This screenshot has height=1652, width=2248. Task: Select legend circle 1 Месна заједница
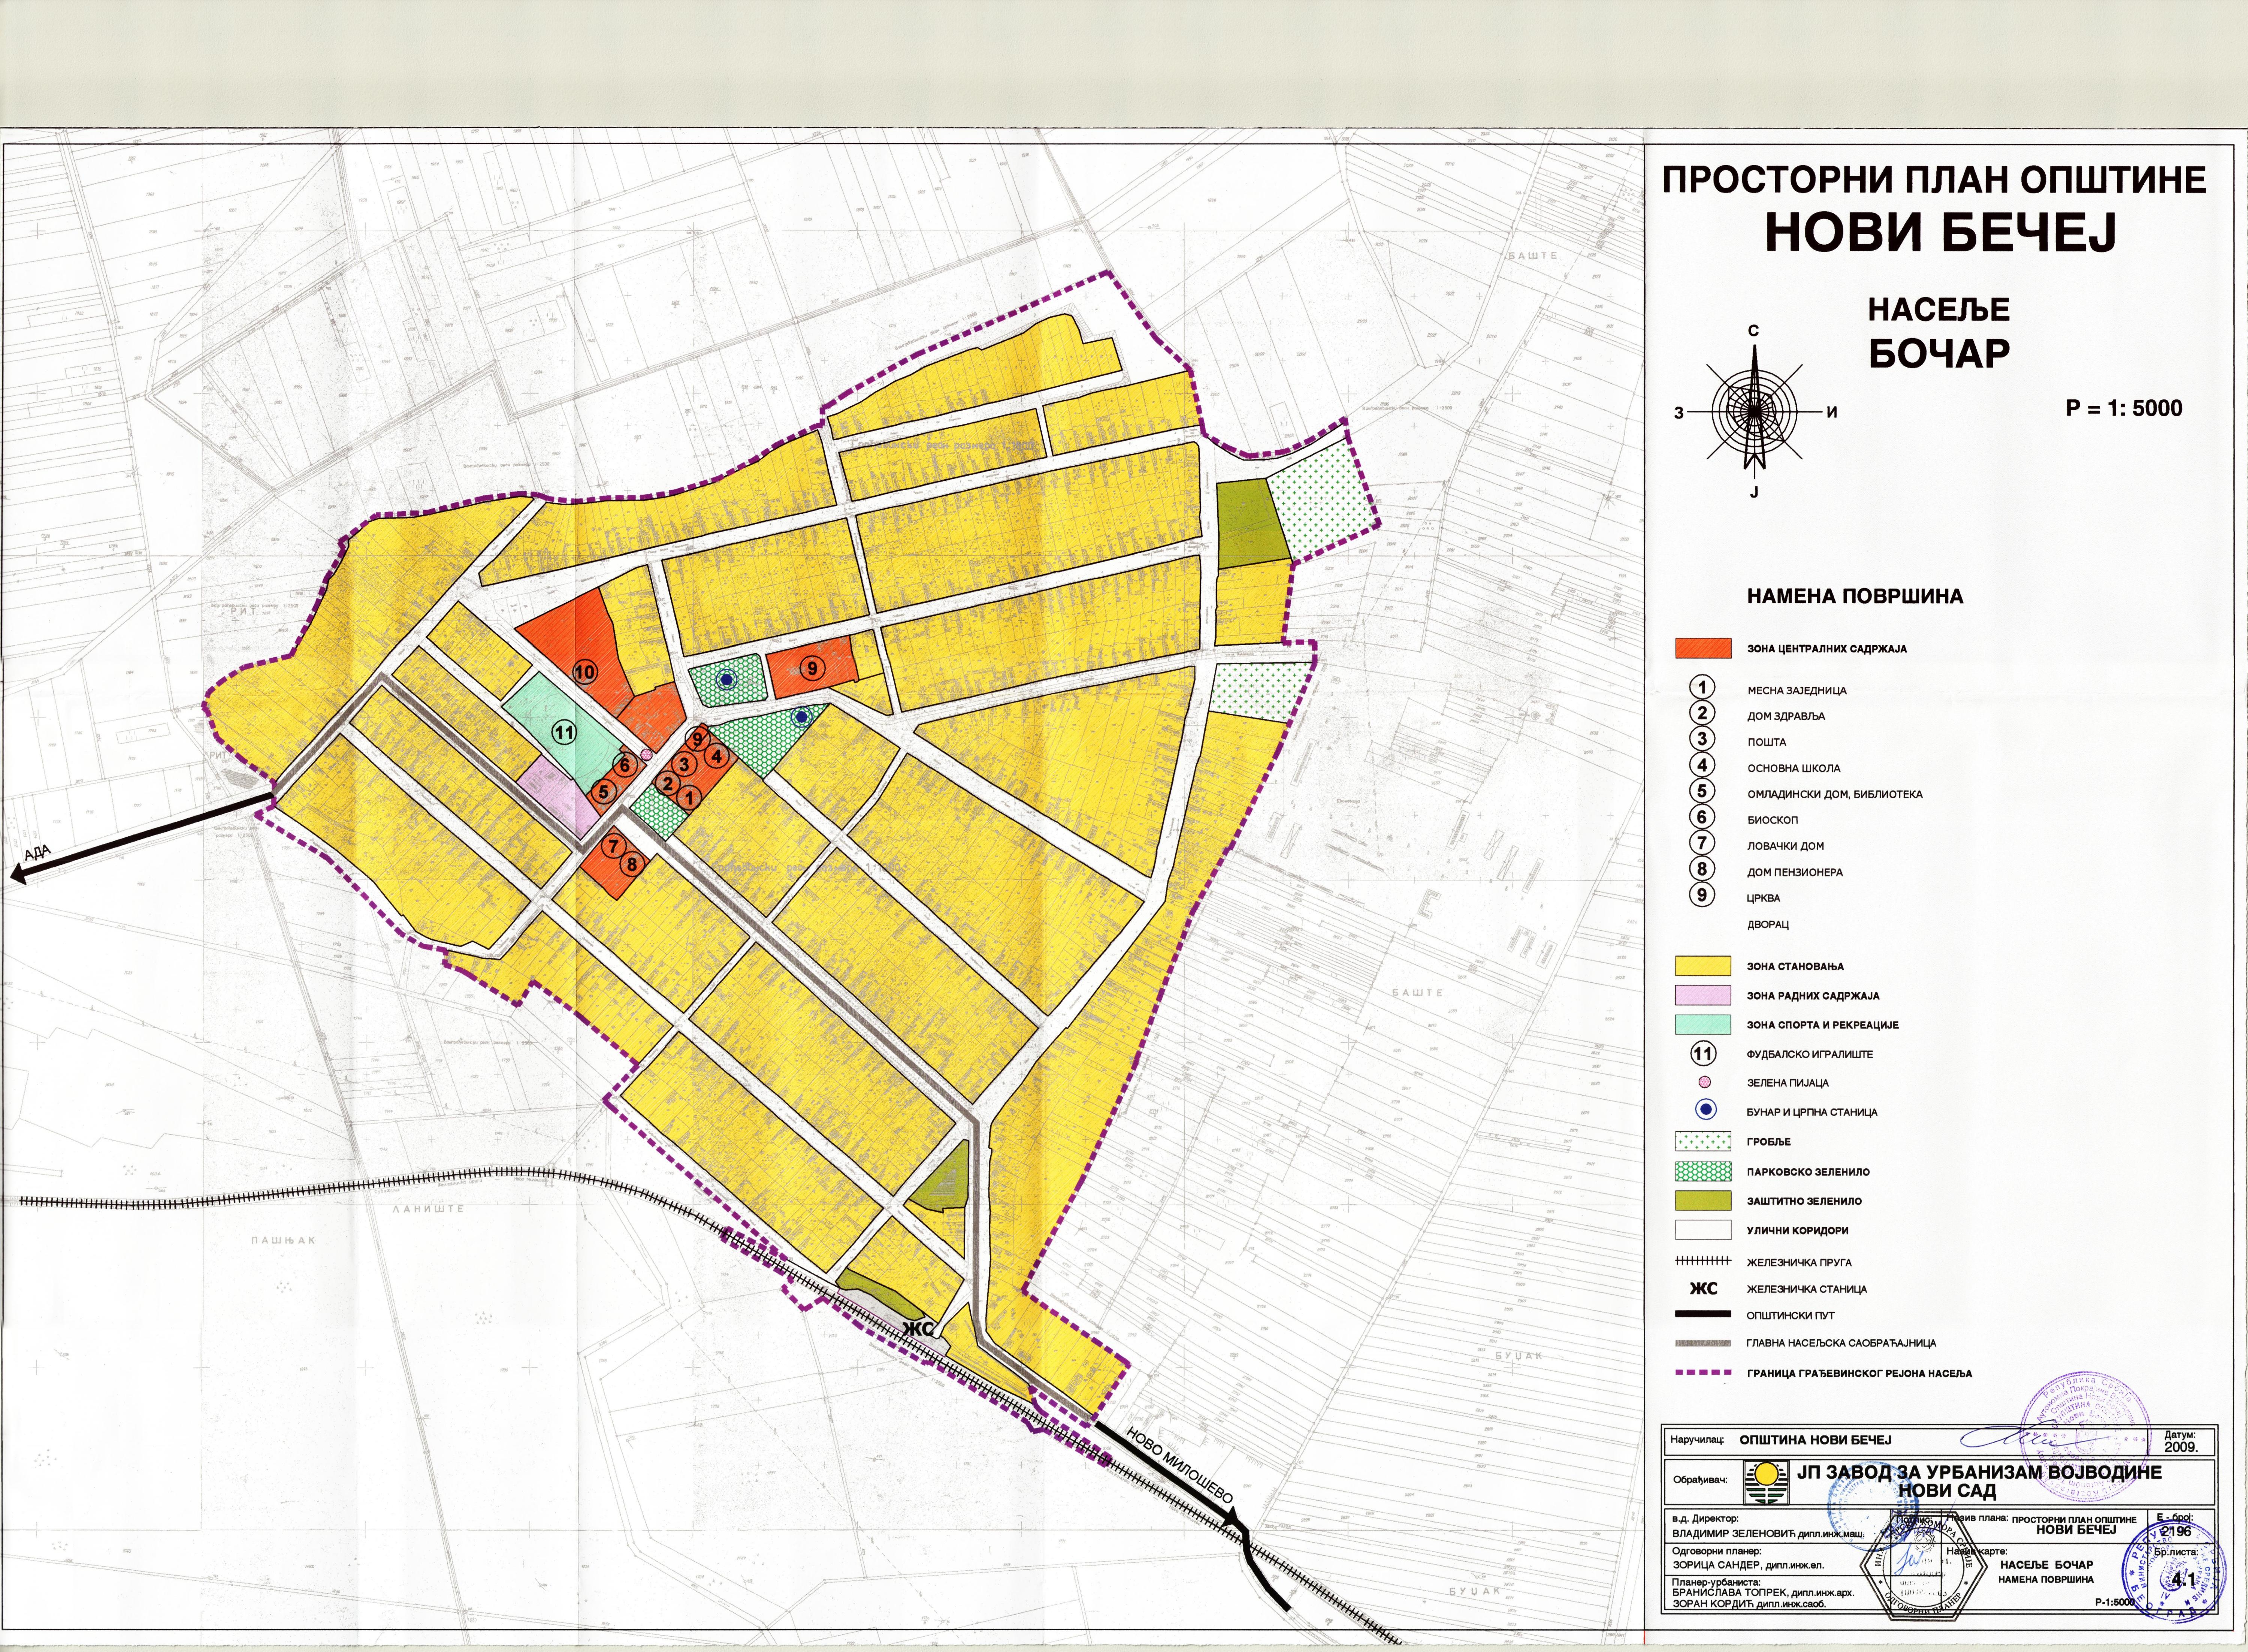click(1702, 687)
